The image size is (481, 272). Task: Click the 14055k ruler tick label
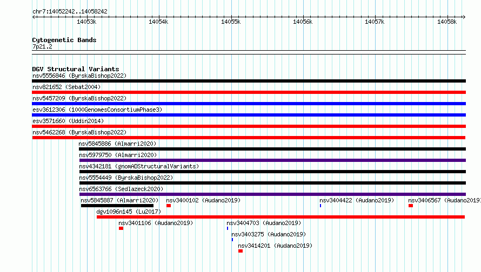click(231, 22)
